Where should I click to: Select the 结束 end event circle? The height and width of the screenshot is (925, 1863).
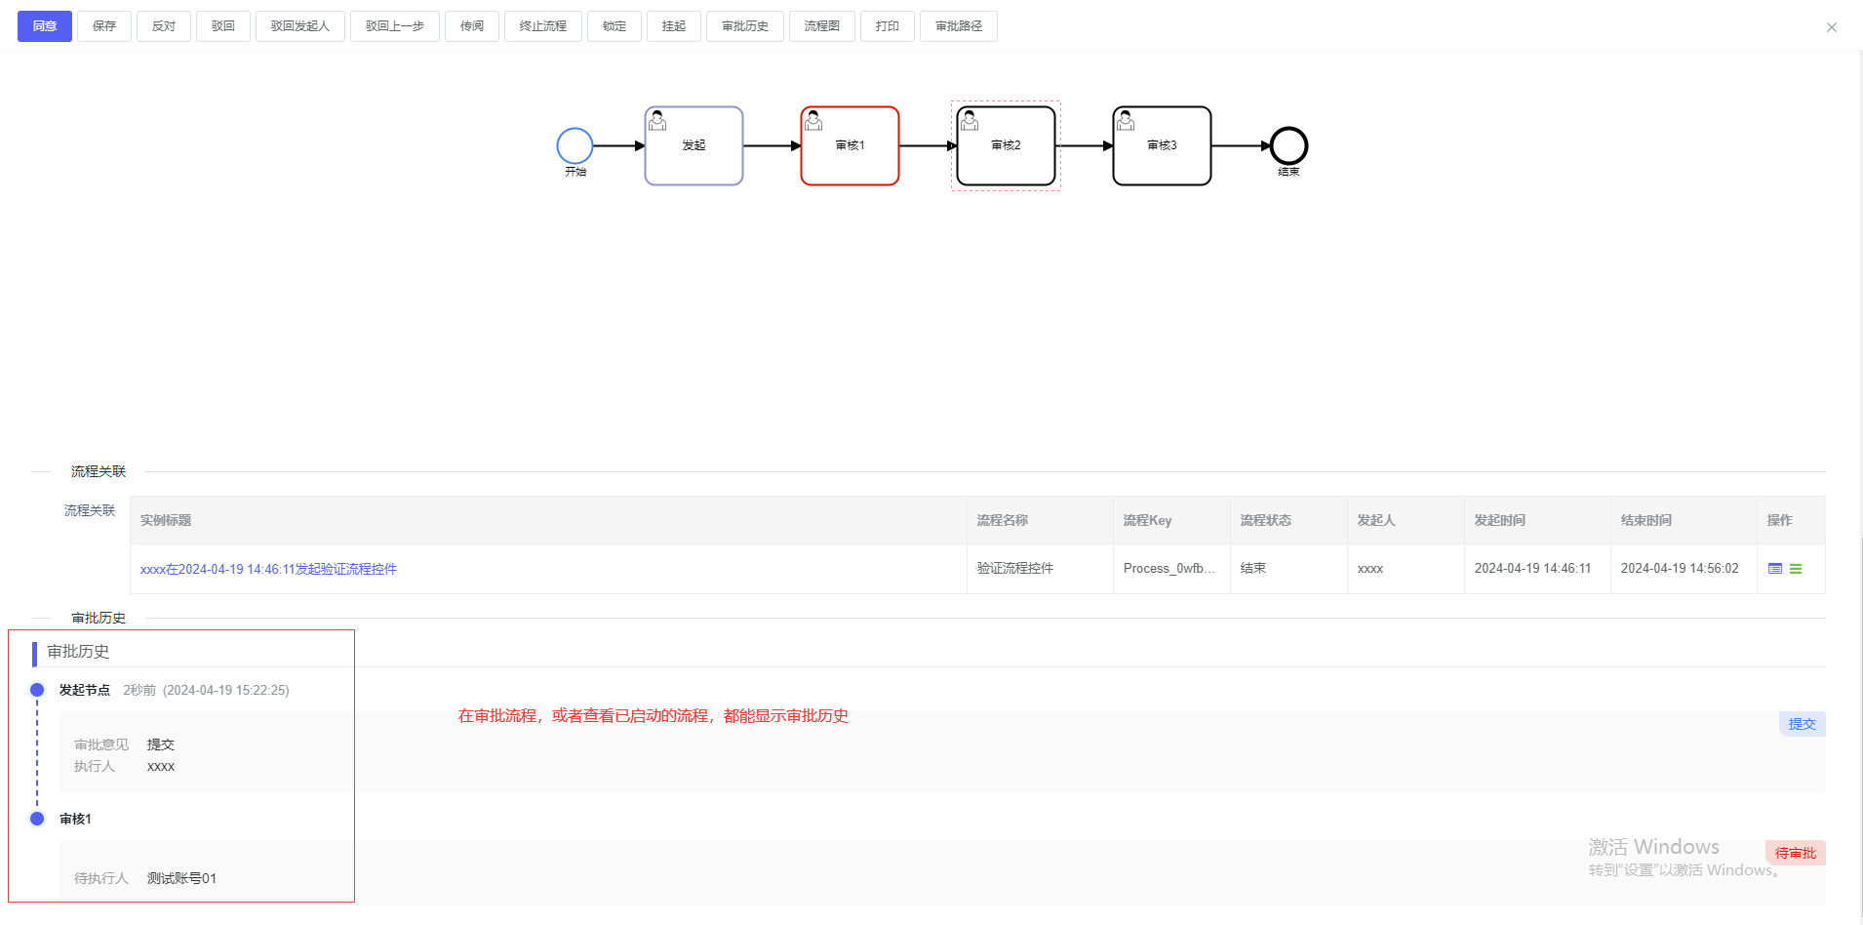point(1288,145)
